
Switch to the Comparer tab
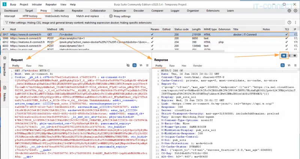pyautogui.click(x=157, y=11)
